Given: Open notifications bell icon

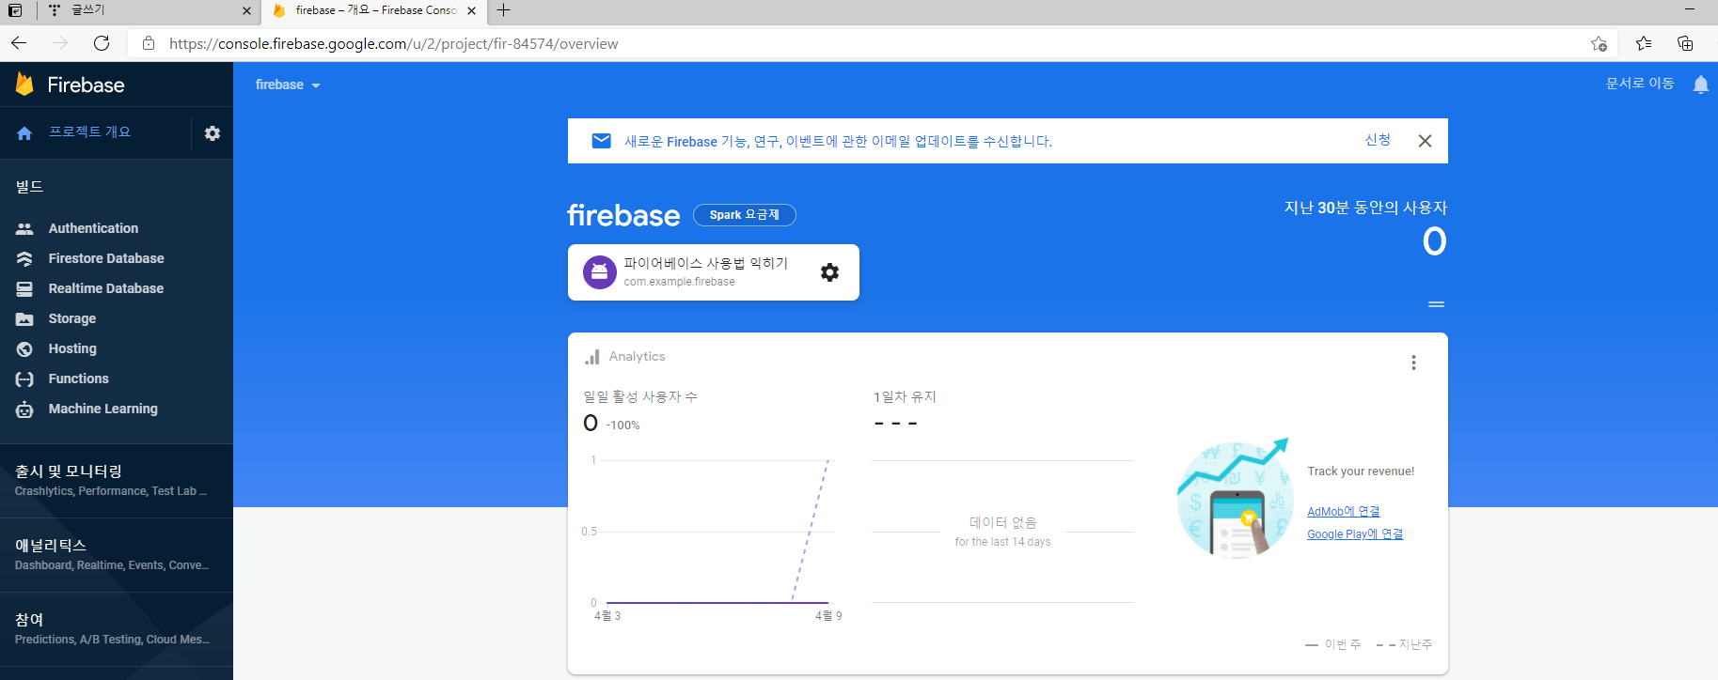Looking at the screenshot, I should (1700, 85).
